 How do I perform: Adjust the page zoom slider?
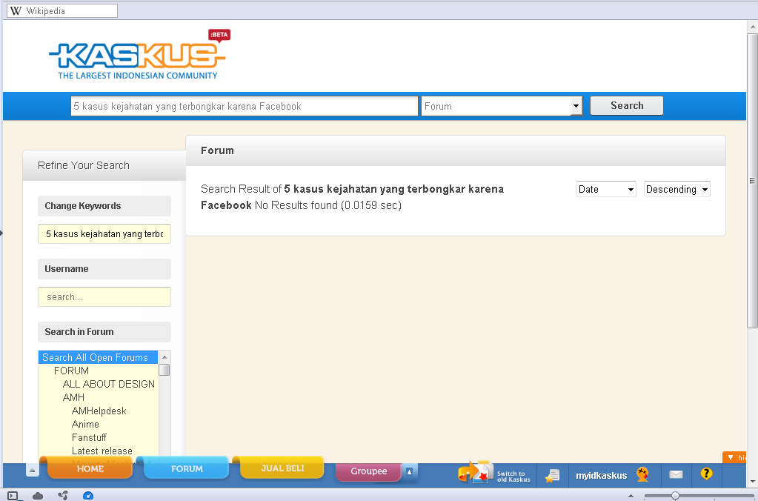coord(675,496)
